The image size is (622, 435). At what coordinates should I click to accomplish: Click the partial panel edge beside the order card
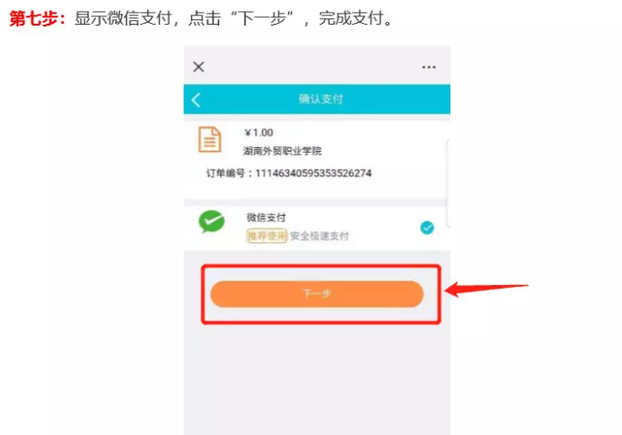(x=448, y=183)
